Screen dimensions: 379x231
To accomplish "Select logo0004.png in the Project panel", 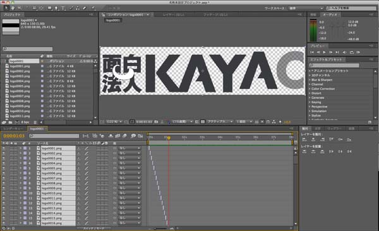I will (20, 81).
